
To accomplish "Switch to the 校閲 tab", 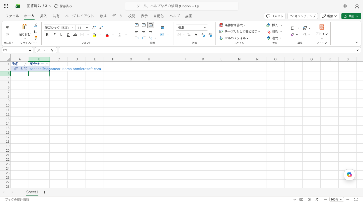I will [x=132, y=16].
